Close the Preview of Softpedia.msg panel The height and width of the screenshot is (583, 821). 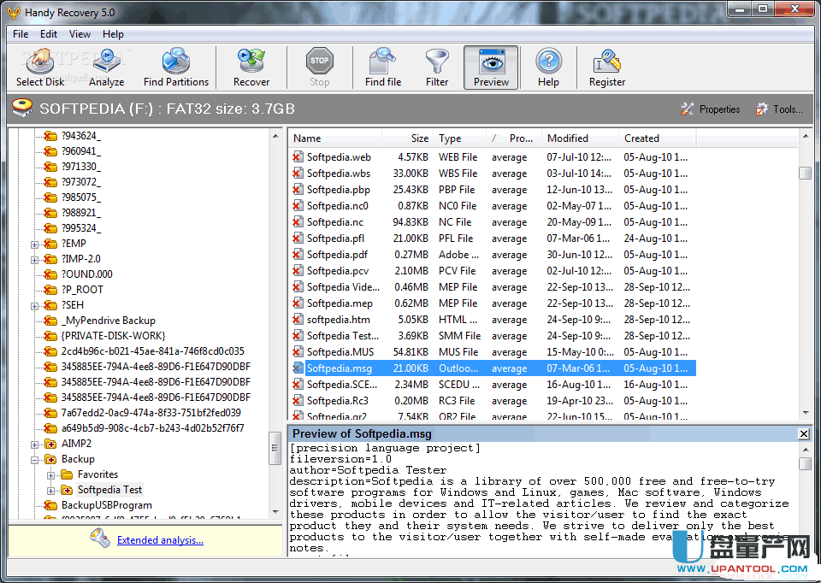[803, 433]
